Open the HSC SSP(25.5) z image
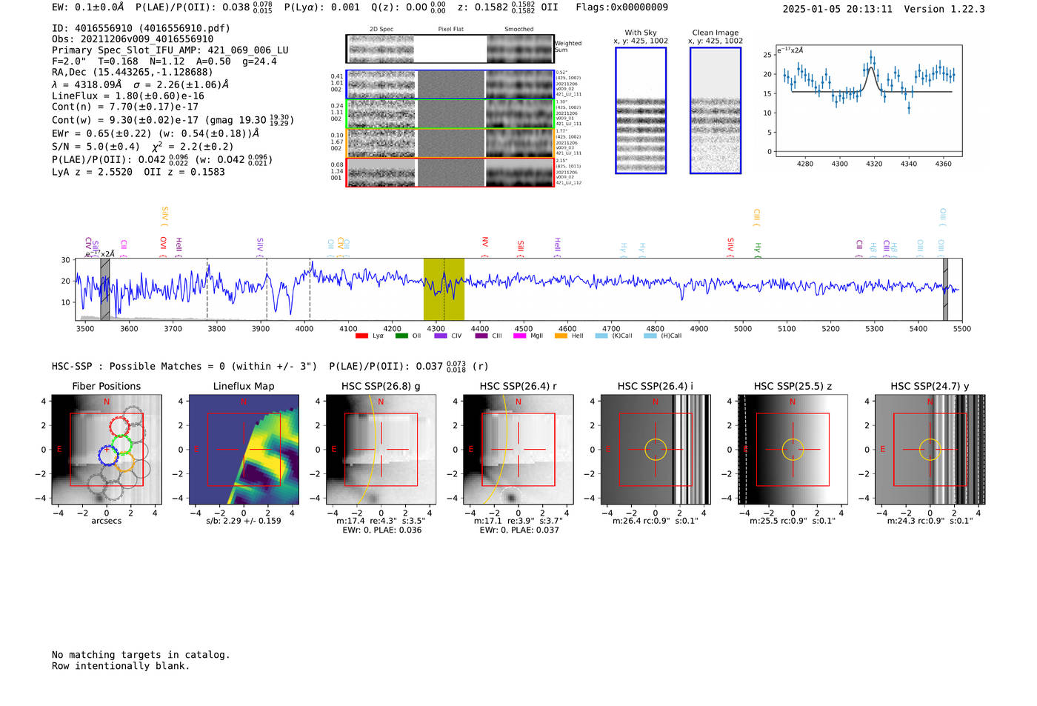The image size is (1037, 706). pyautogui.click(x=793, y=450)
